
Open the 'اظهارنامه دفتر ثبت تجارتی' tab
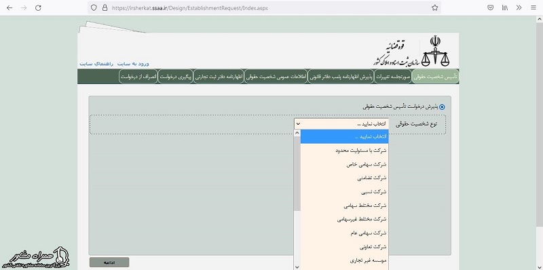click(219, 77)
